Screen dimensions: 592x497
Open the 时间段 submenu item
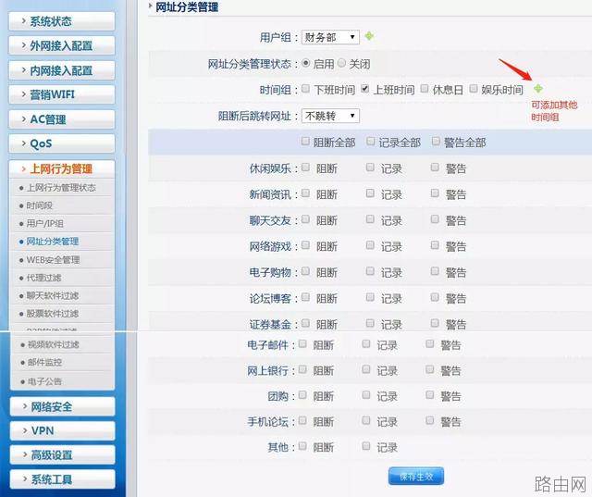(x=39, y=205)
